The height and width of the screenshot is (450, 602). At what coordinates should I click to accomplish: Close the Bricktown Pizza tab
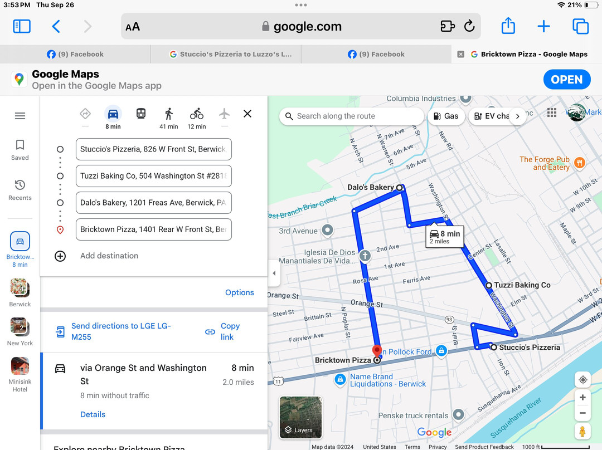461,55
